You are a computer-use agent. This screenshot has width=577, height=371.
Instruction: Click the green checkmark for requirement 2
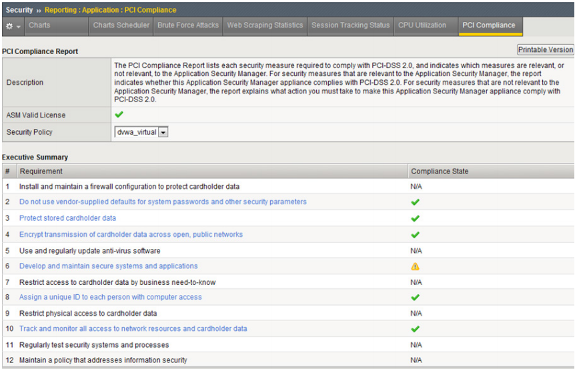(x=415, y=202)
